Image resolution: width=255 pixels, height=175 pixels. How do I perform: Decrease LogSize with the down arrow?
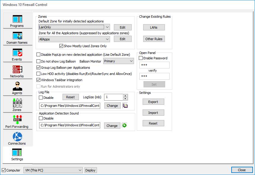[x=125, y=99]
